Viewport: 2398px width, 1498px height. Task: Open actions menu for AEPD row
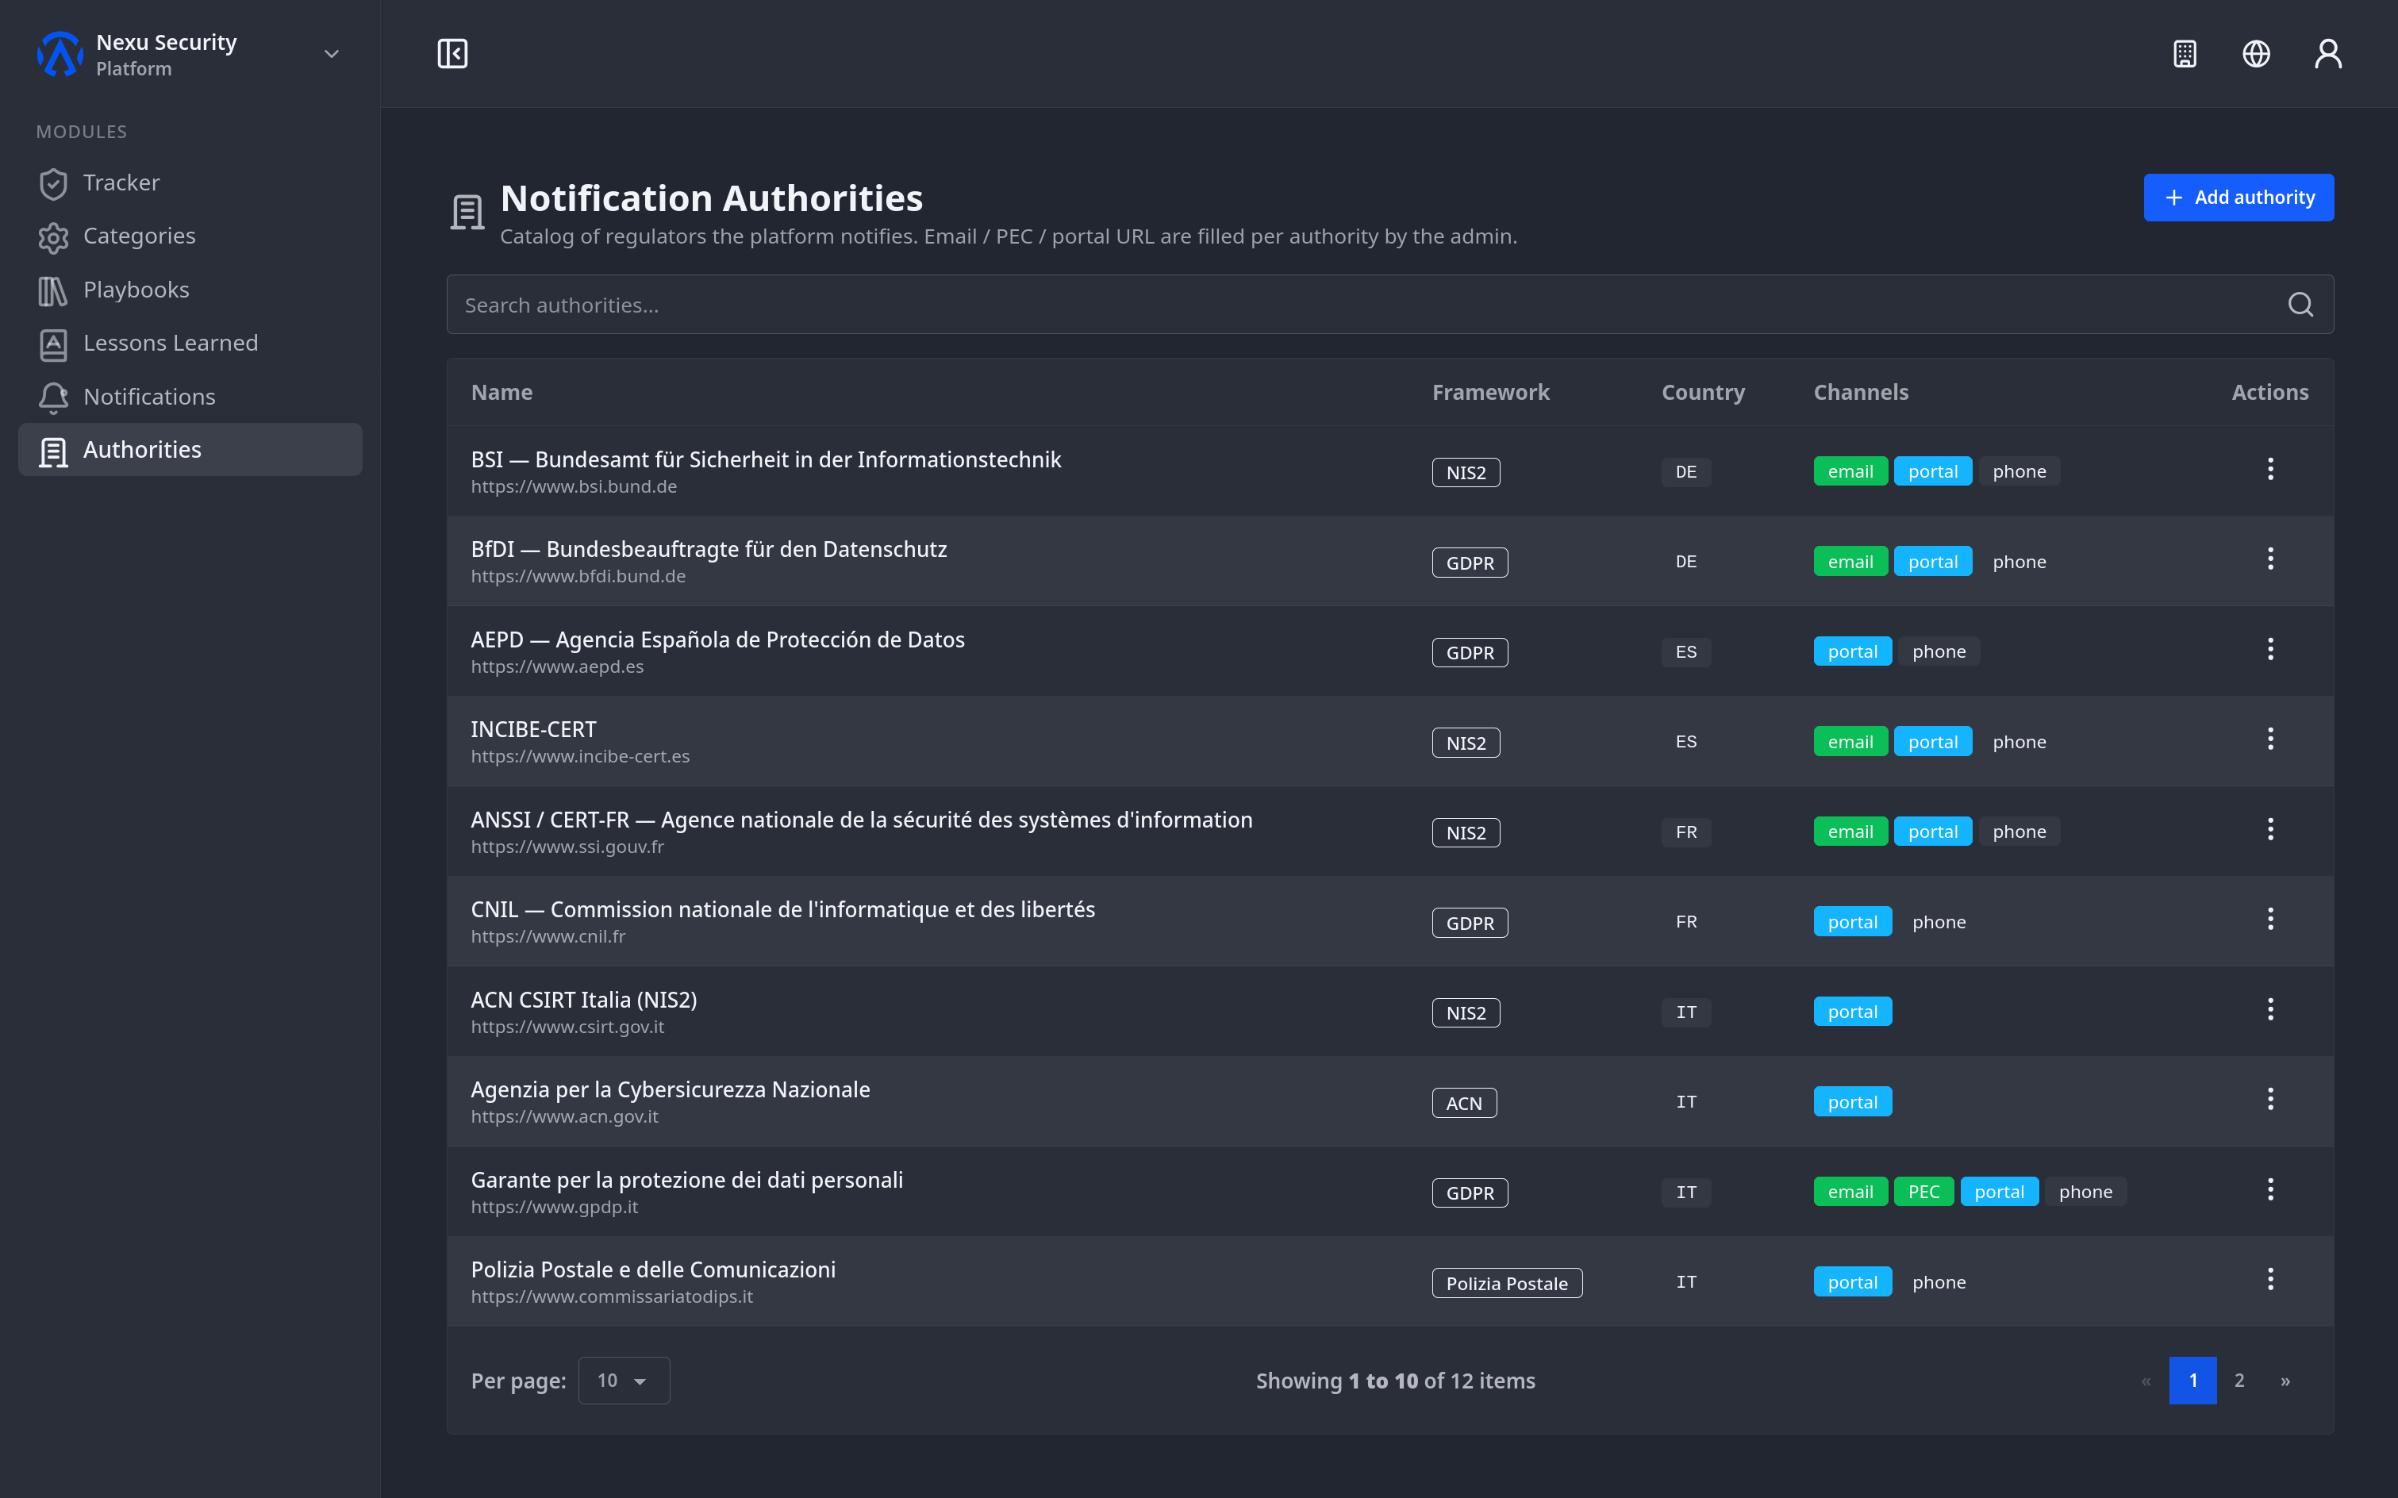[2270, 650]
